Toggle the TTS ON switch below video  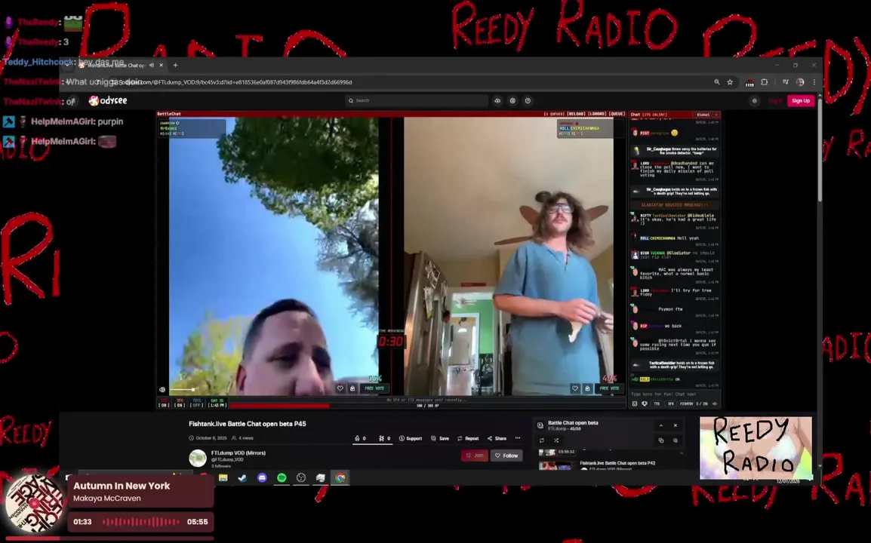point(164,403)
